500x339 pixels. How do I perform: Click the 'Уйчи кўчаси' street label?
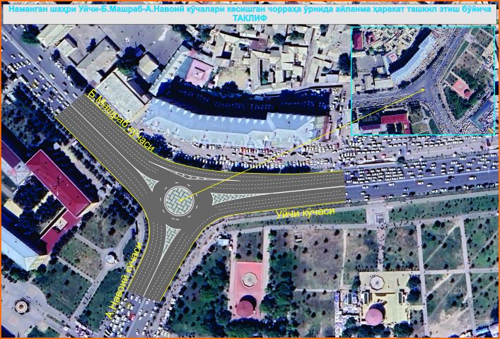[306, 213]
